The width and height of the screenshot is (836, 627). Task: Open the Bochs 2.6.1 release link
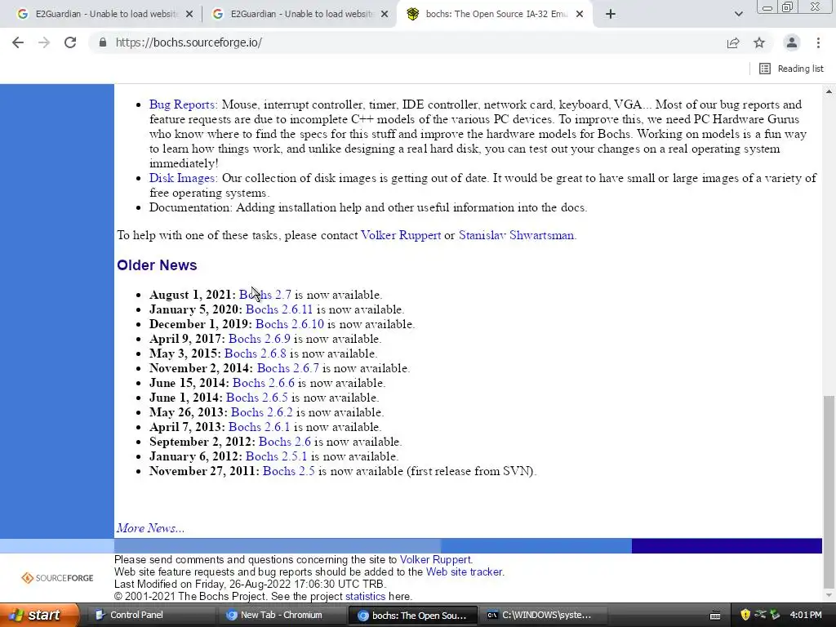point(259,427)
